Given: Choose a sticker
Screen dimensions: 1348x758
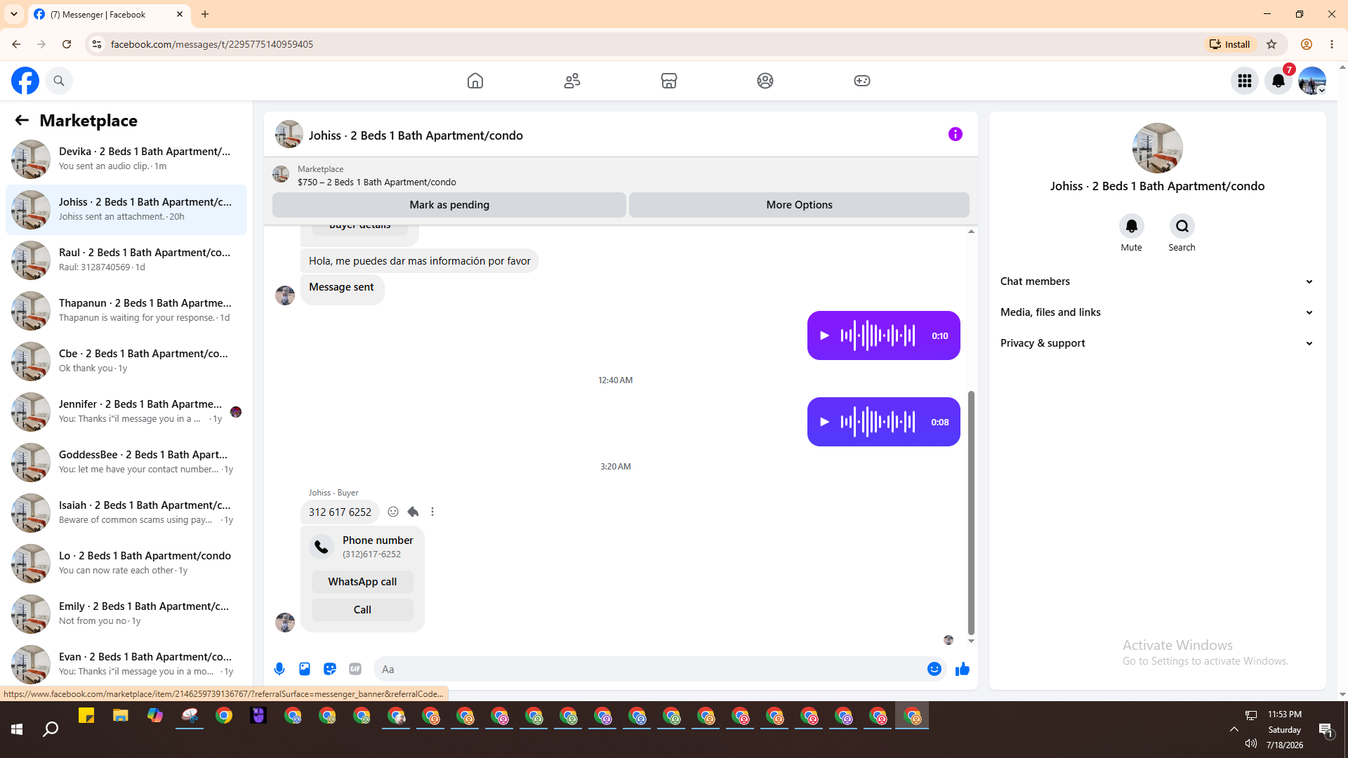Looking at the screenshot, I should tap(330, 669).
